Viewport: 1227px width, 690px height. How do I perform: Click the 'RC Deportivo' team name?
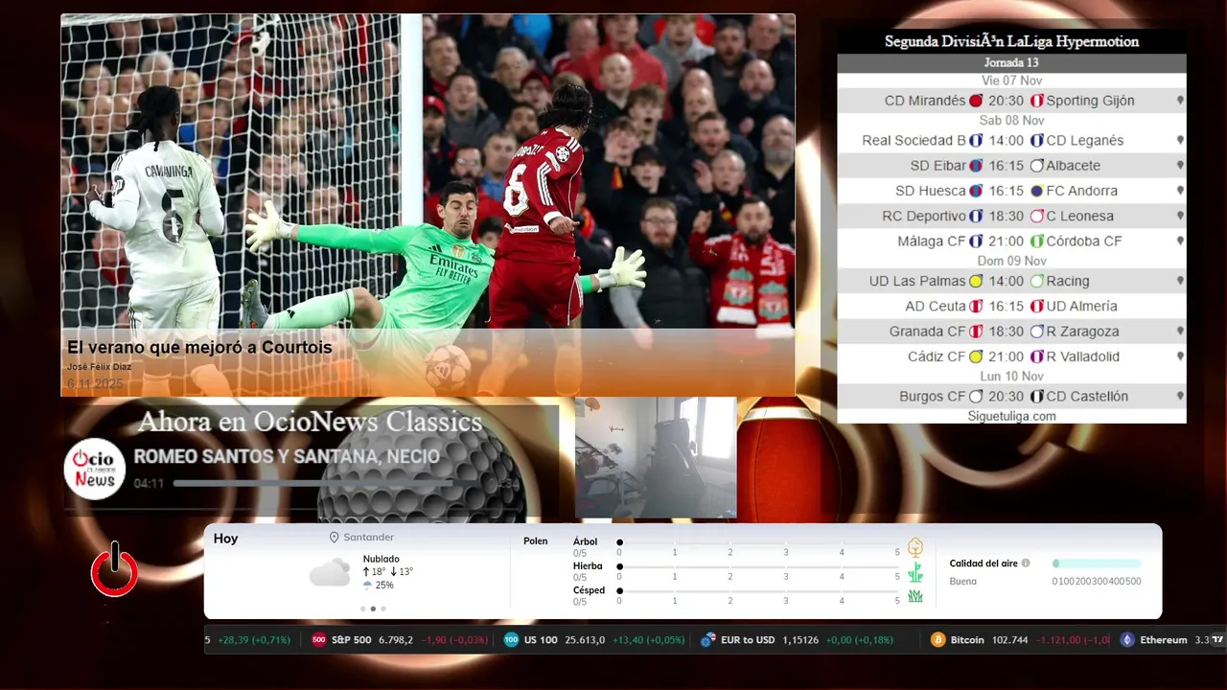[x=924, y=217]
